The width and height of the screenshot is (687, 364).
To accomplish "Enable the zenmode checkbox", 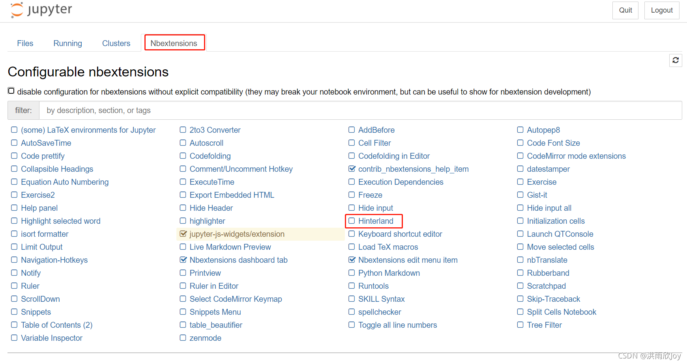I will click(x=183, y=338).
